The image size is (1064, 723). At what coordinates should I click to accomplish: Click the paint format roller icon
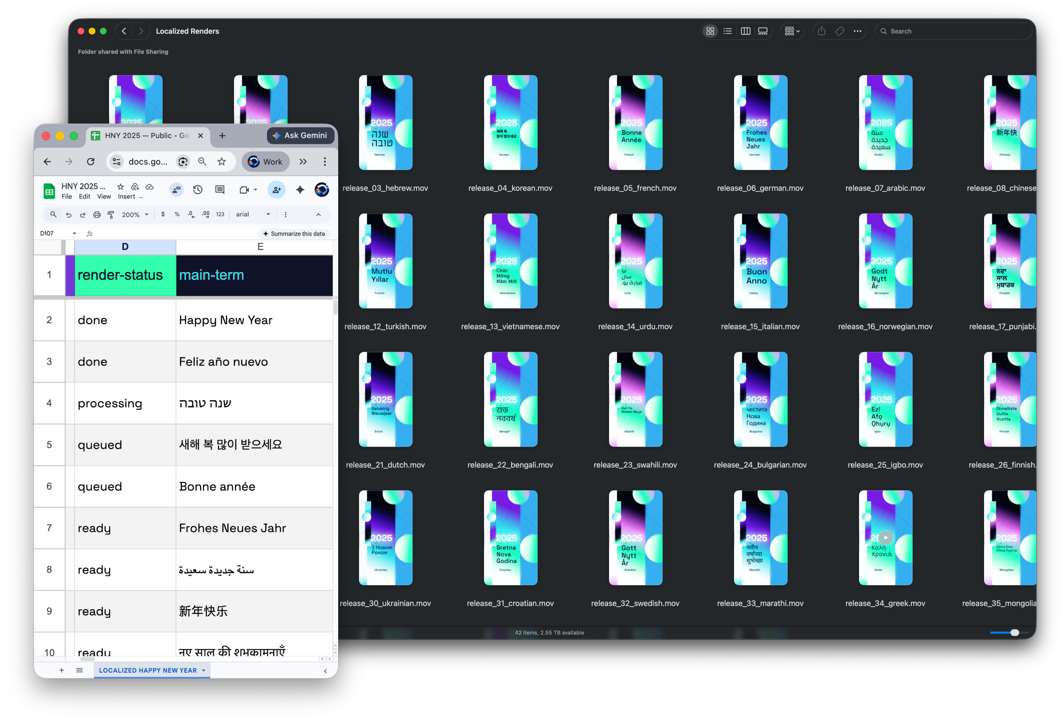tap(111, 214)
